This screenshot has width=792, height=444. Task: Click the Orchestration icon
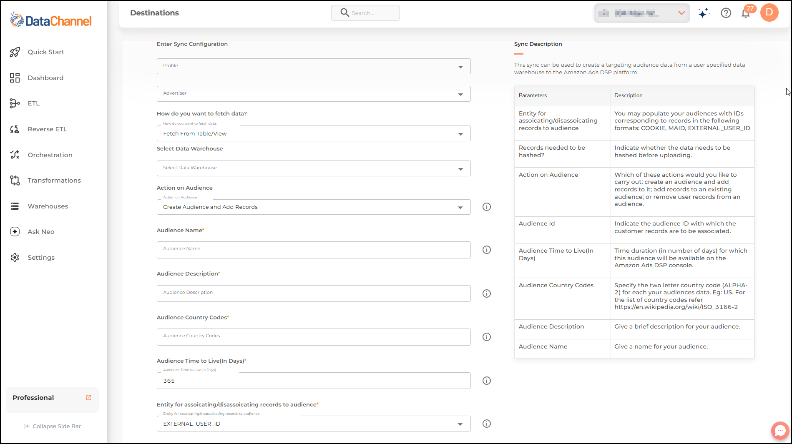15,155
